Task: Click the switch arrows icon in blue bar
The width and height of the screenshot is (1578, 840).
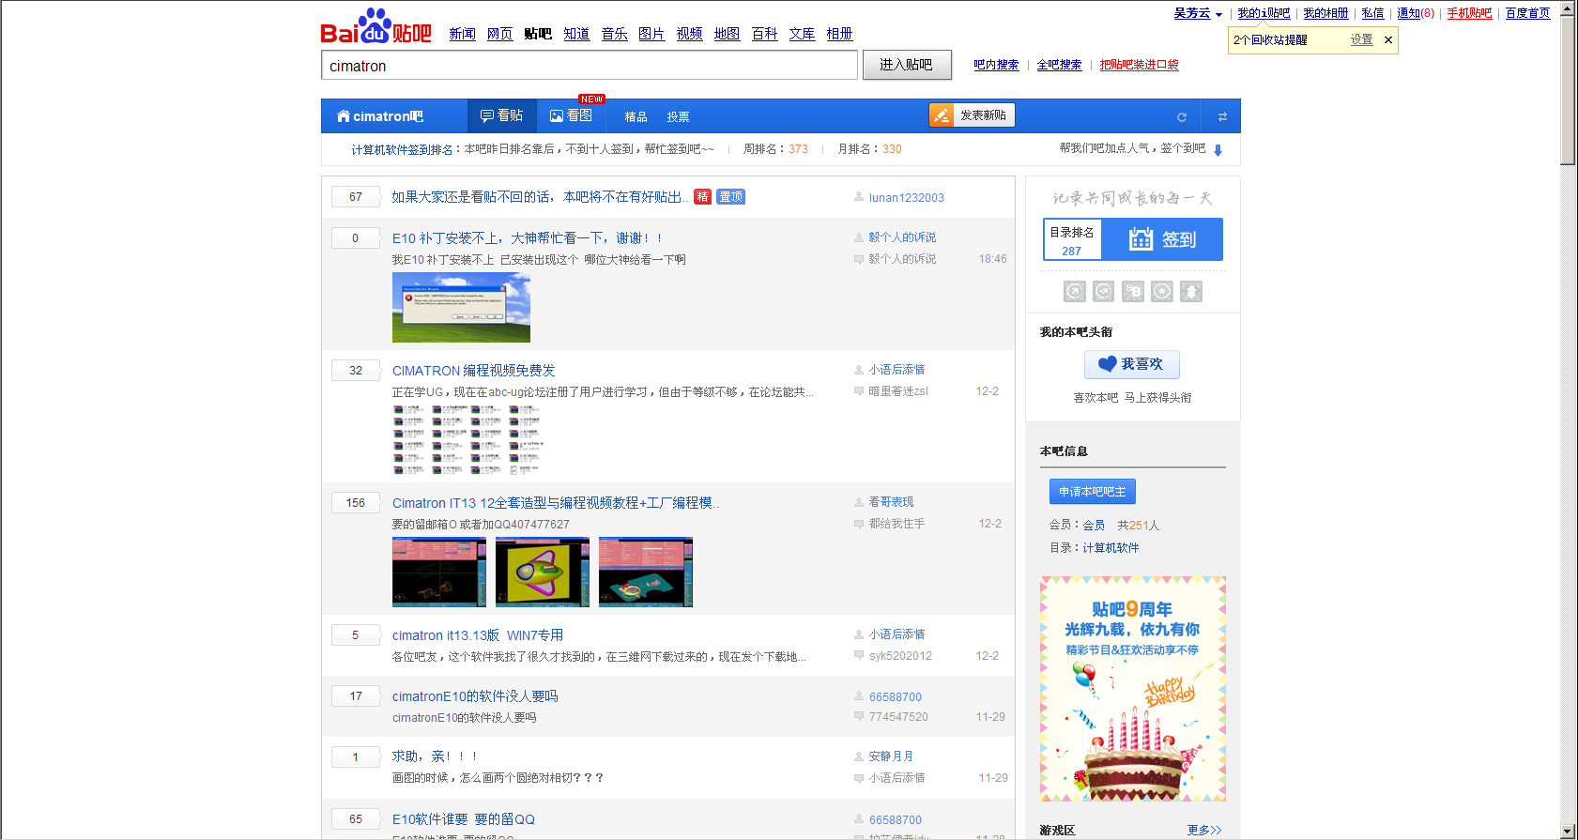Action: pos(1222,117)
